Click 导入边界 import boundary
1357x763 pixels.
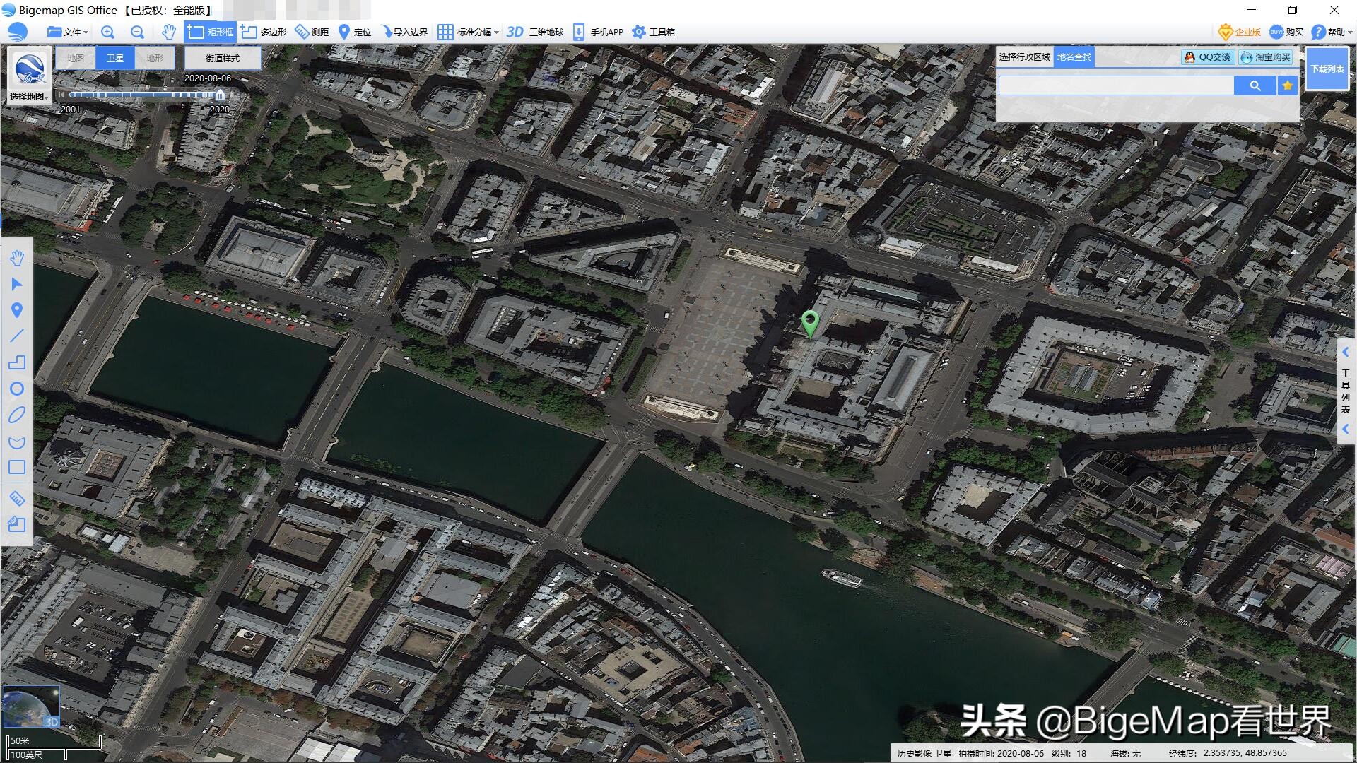pos(404,32)
